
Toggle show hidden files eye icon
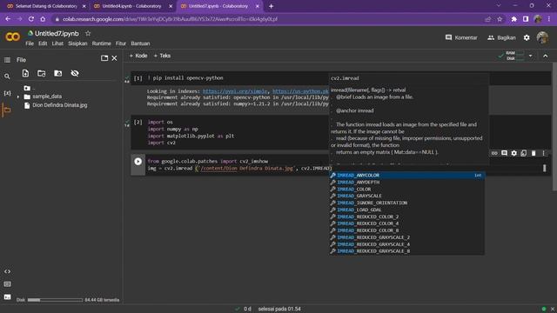click(x=75, y=73)
